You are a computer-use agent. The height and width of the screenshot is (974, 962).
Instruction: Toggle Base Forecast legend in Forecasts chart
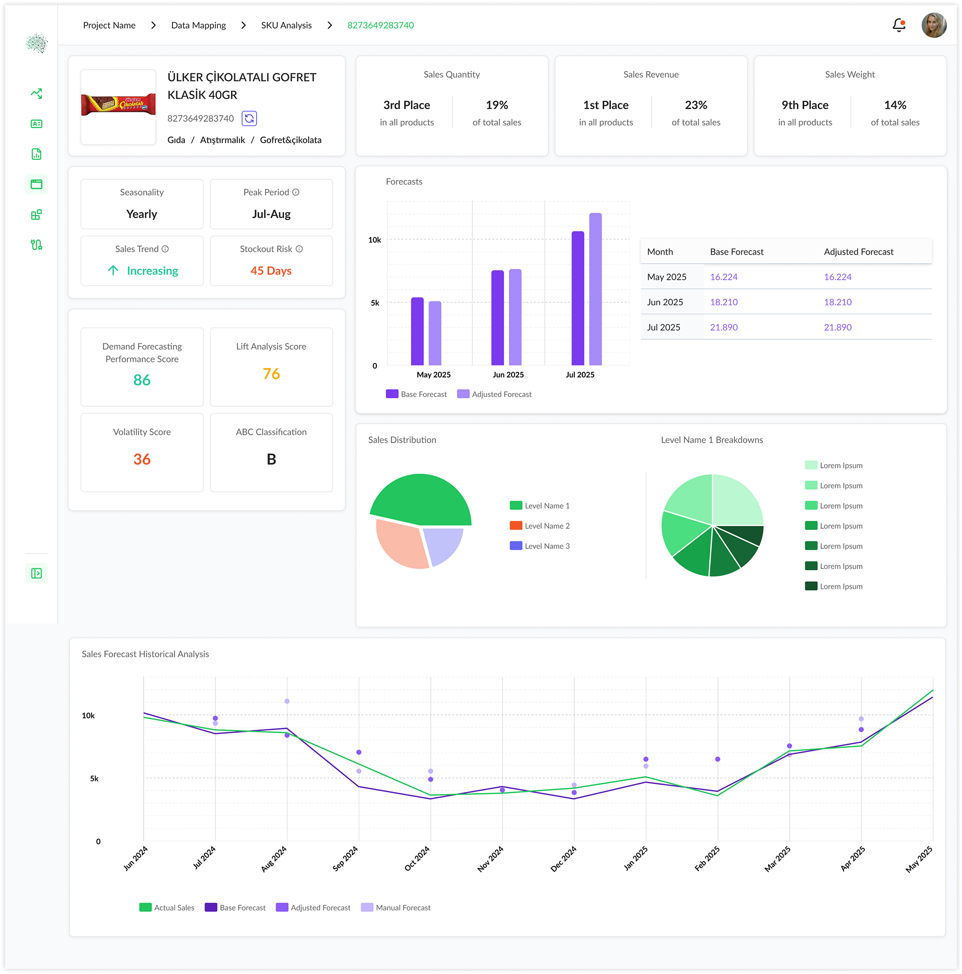(x=416, y=394)
